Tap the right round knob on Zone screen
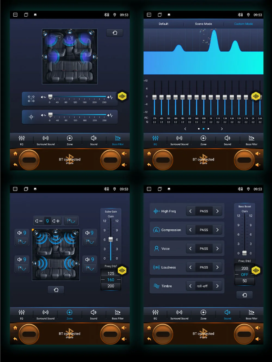Screen dimensions: 272x362 110,334
